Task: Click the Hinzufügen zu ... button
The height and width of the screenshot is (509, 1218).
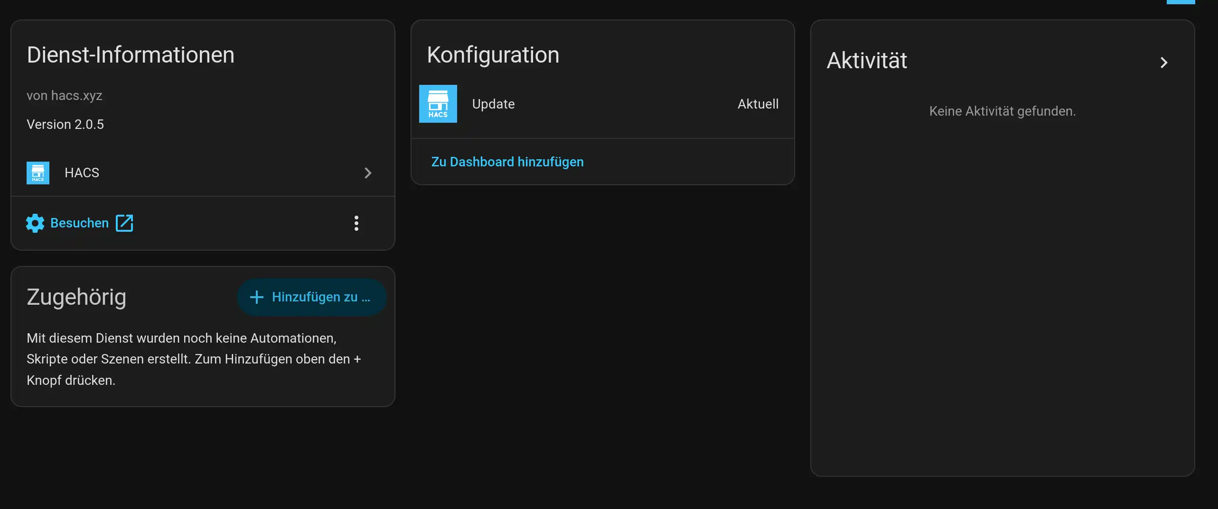Action: (x=312, y=297)
